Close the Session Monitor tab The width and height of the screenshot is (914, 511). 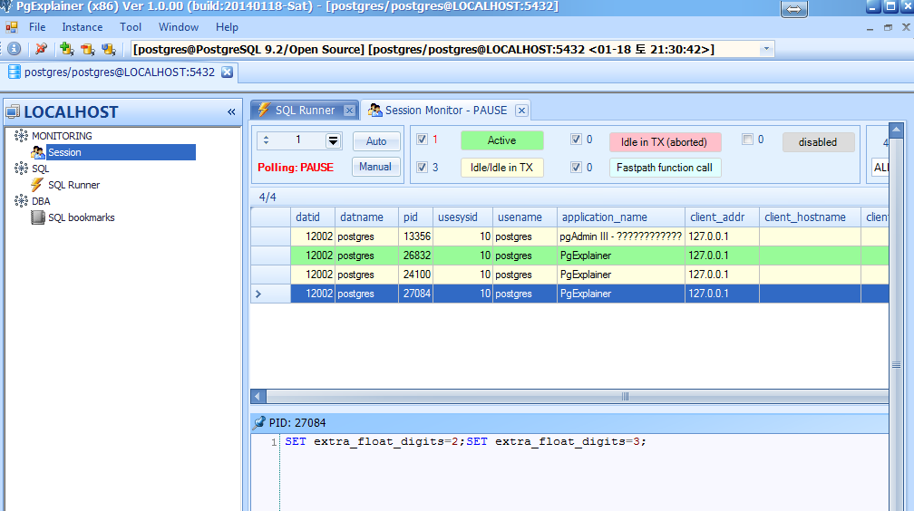[521, 111]
